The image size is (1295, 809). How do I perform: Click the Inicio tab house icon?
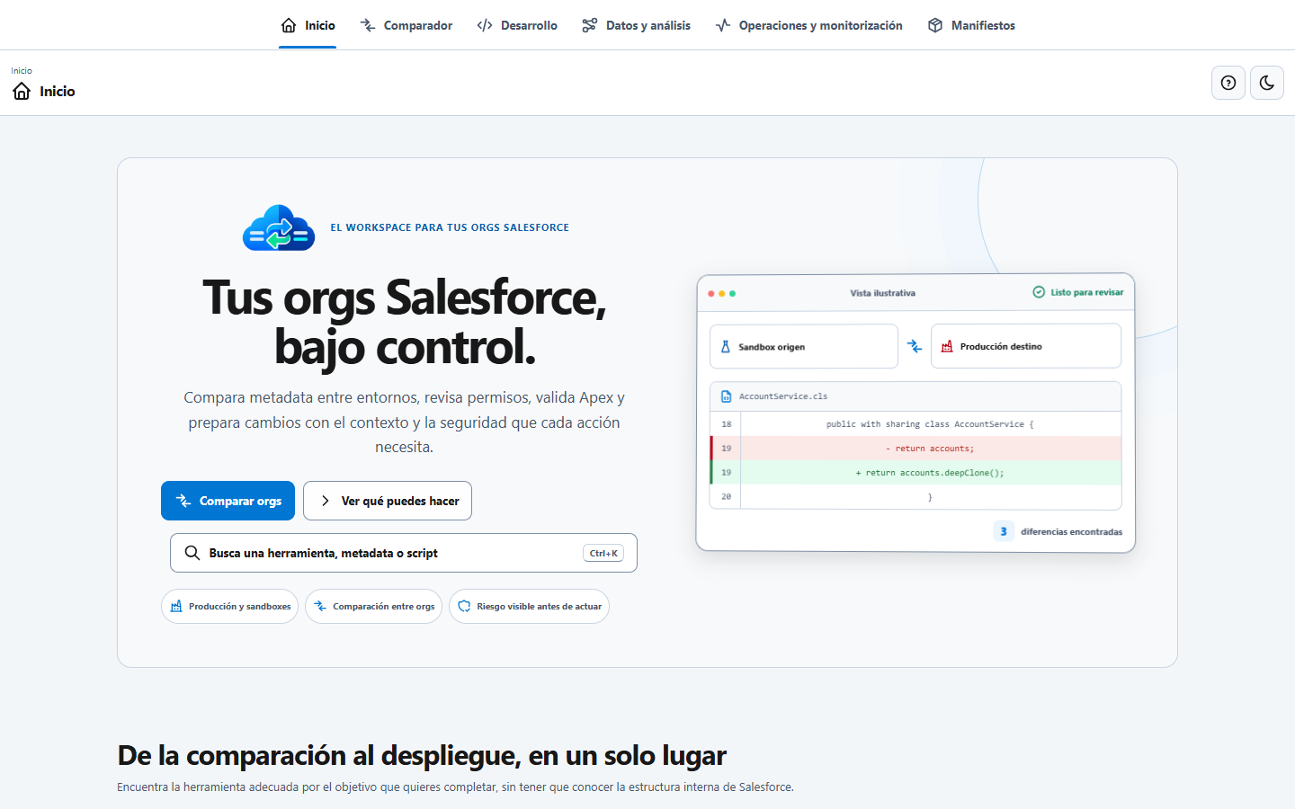(x=289, y=25)
